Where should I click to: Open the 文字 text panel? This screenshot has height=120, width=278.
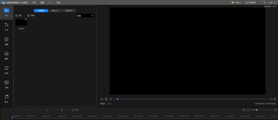(6, 27)
